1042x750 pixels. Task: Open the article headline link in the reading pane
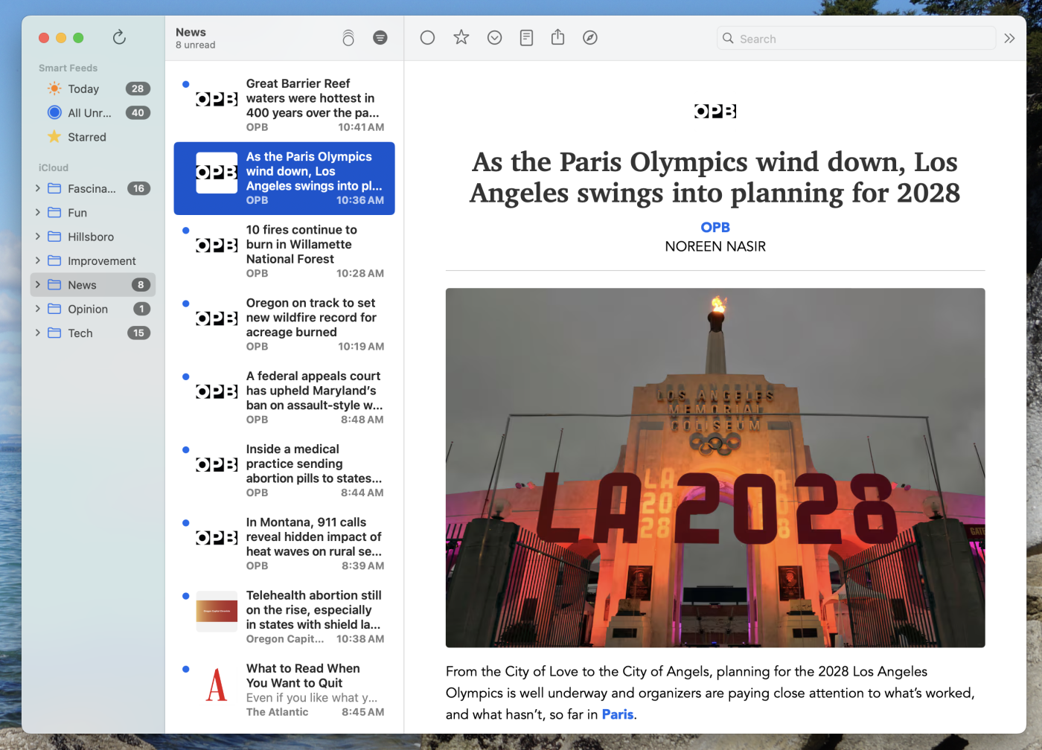click(x=715, y=177)
